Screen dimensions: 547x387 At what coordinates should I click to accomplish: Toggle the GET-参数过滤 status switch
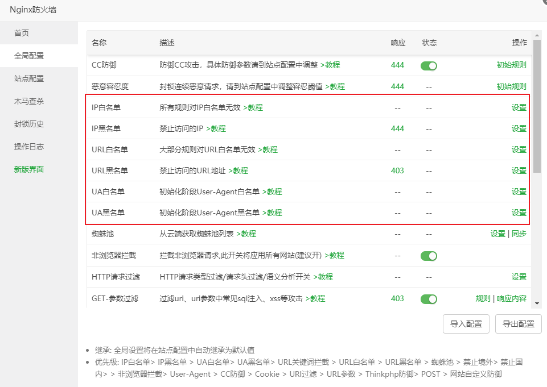tap(429, 299)
